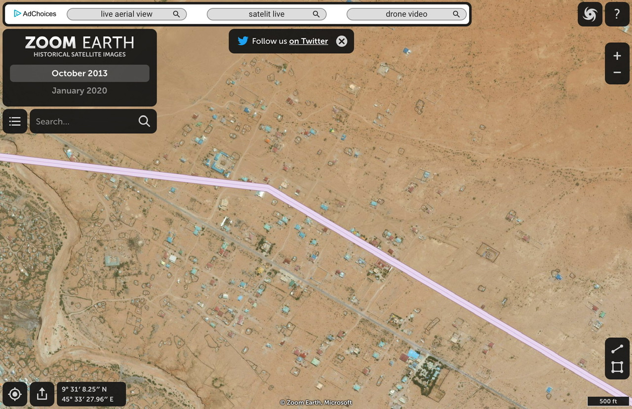
Task: Open the AdChoices link
Action: [x=35, y=14]
